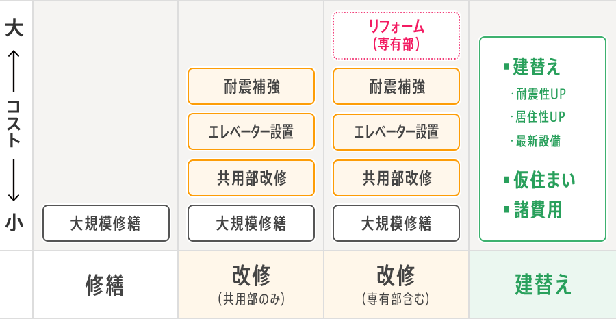Click the 居住性UP item

[541, 116]
